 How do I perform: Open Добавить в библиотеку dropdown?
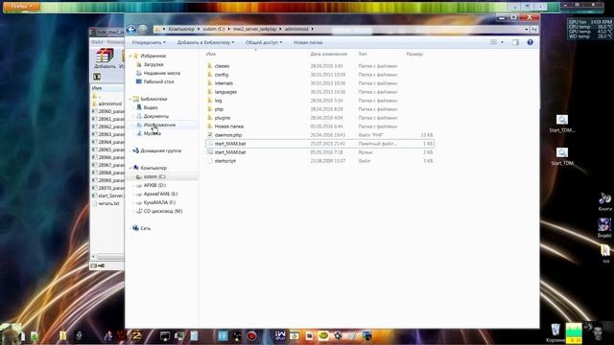click(205, 42)
